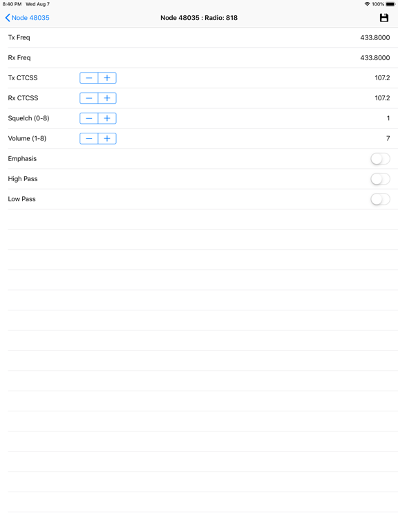Lower the Volume (1-8) setting
The image size is (398, 531).
click(89, 138)
